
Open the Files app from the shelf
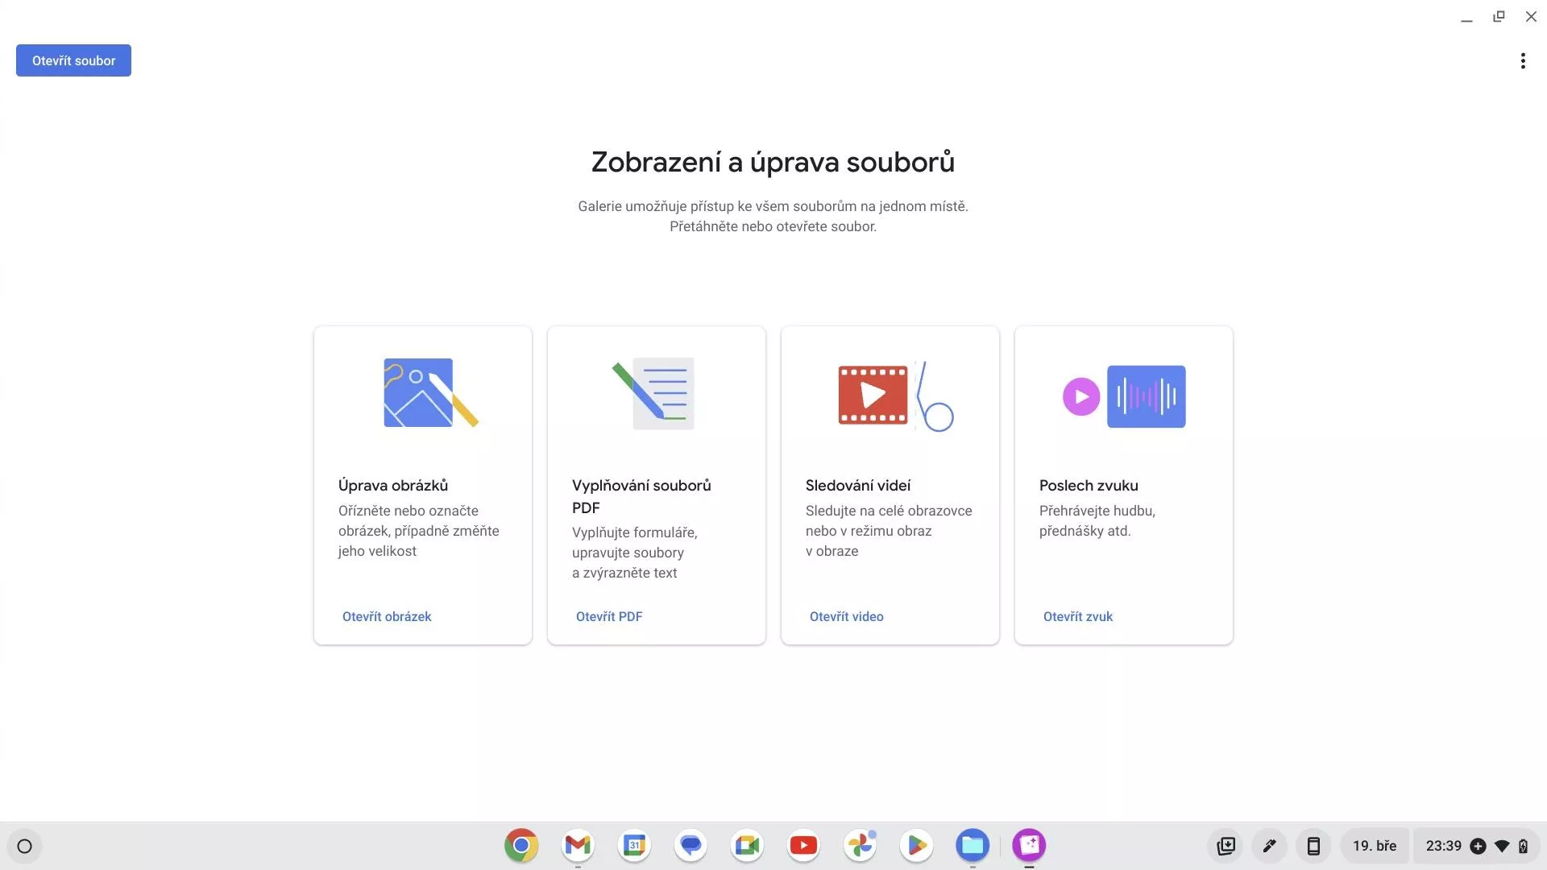973,845
